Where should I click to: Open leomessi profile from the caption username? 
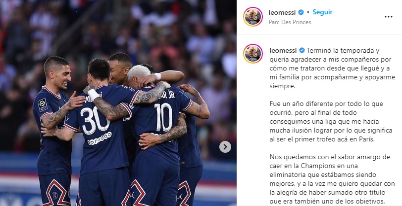click(x=283, y=50)
